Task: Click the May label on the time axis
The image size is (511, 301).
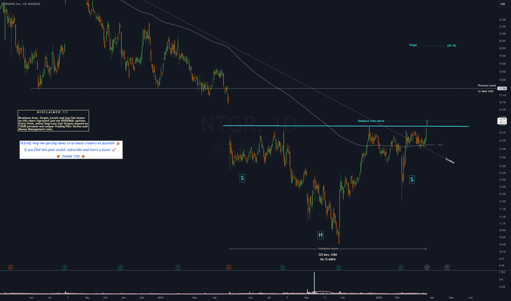Action: point(451,297)
